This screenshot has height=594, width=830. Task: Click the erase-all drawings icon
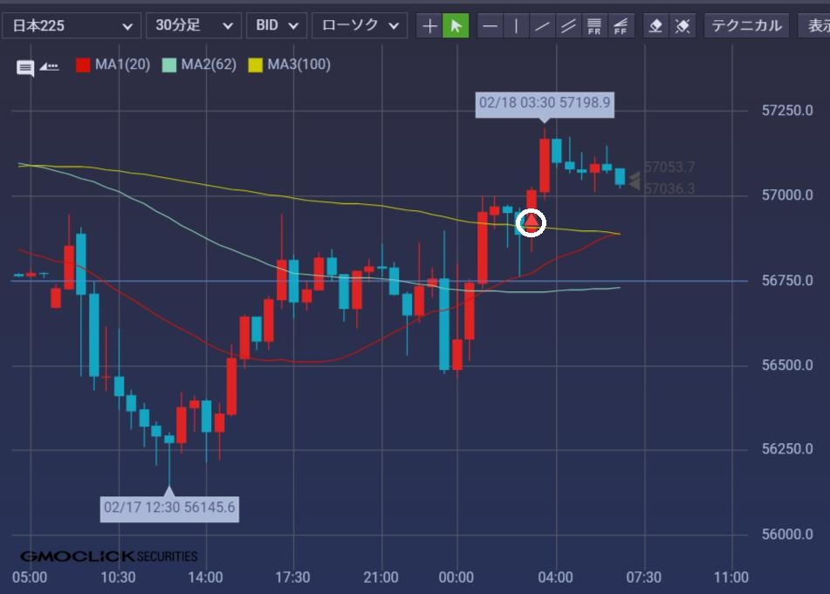point(683,25)
